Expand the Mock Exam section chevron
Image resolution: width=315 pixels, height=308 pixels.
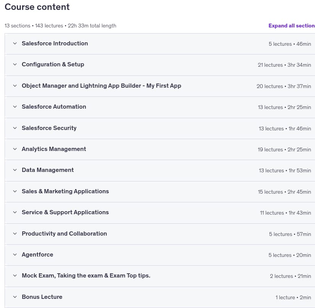click(15, 276)
